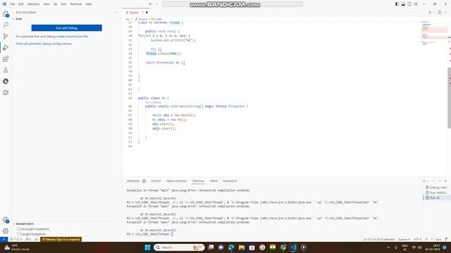
Task: Open the Terminal menu
Action: (76, 4)
